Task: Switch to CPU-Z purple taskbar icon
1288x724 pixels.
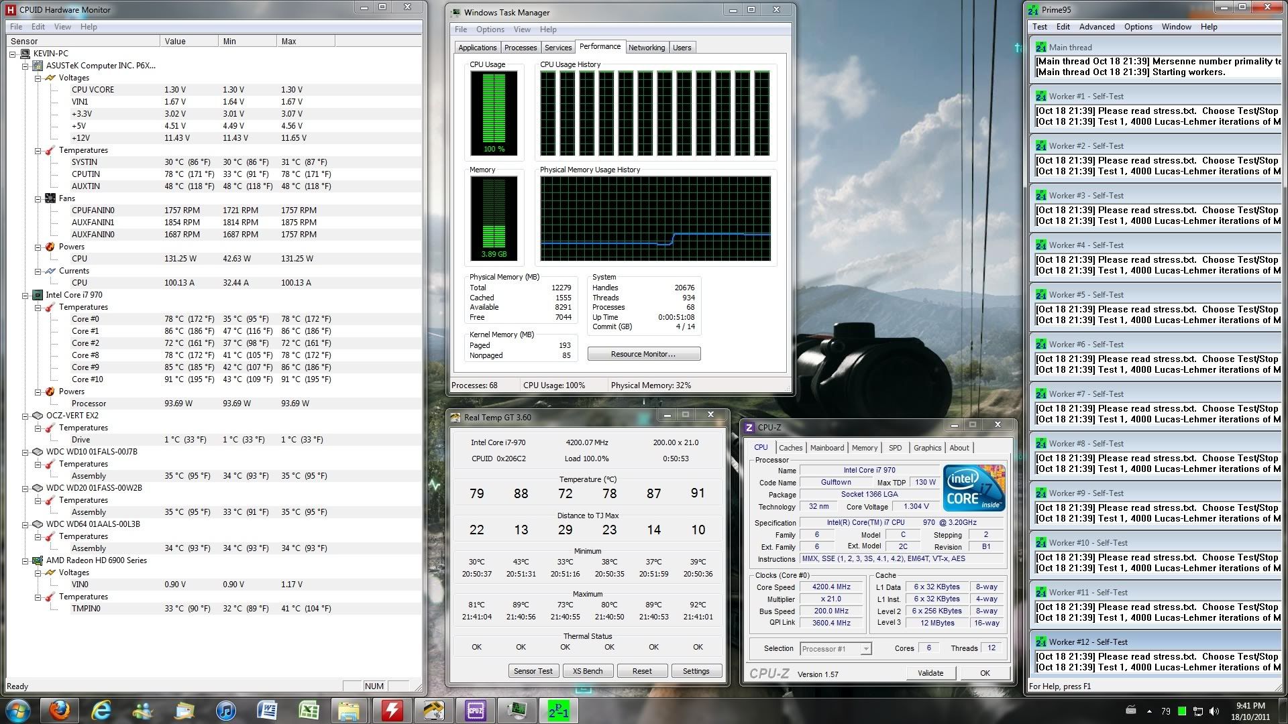Action: click(475, 710)
